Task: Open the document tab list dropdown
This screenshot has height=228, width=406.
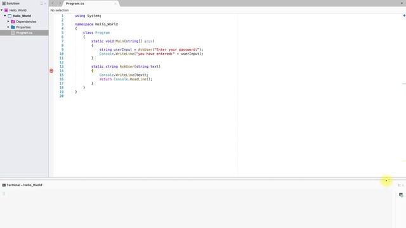Action: [x=402, y=3]
